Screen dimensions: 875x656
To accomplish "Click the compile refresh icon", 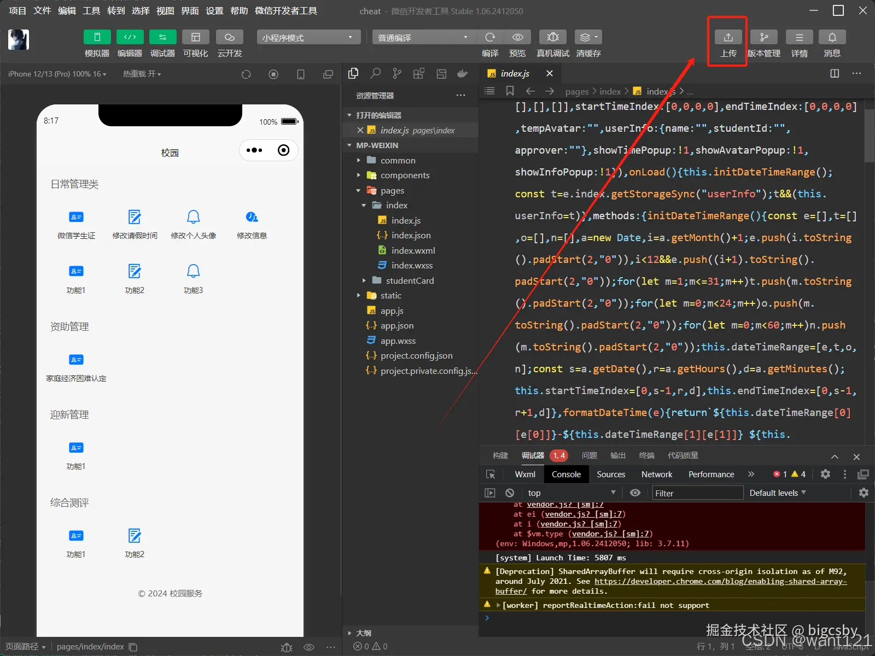I will pos(490,37).
